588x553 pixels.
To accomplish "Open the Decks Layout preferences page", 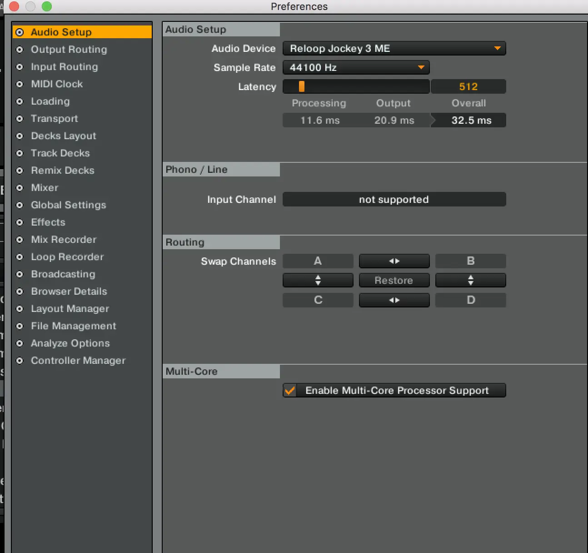I will 64,136.
